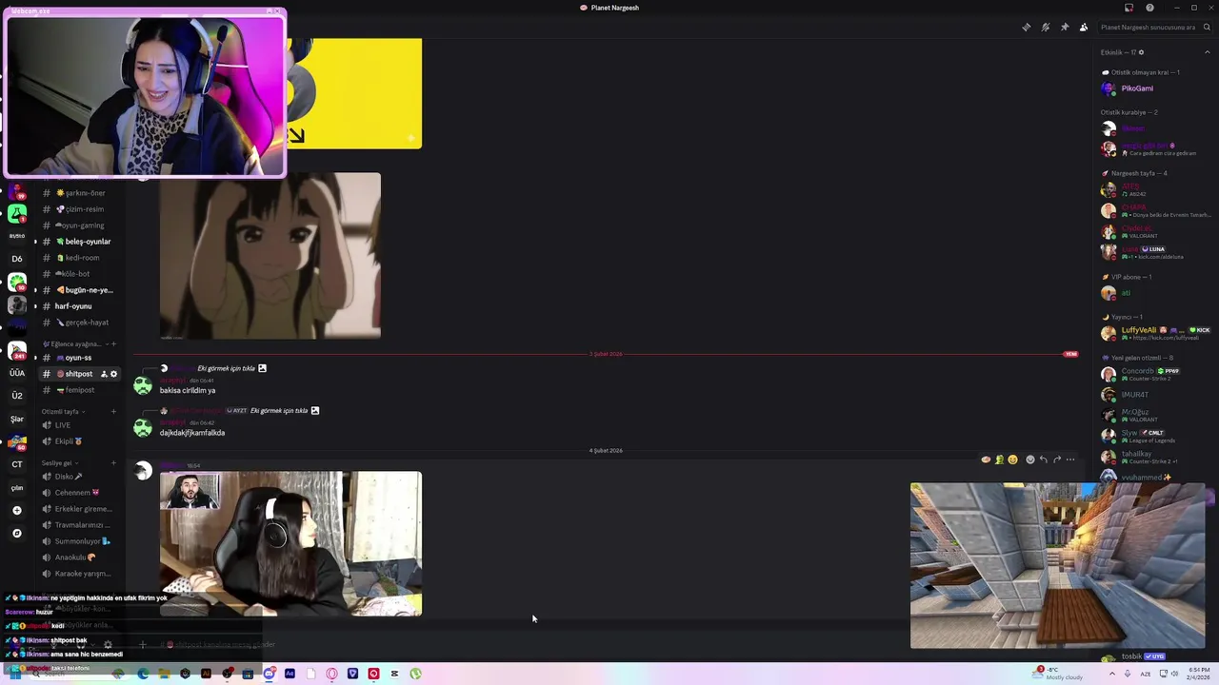This screenshot has width=1219, height=685.
Task: Add channel to Eğlence category plus
Action: coord(113,343)
